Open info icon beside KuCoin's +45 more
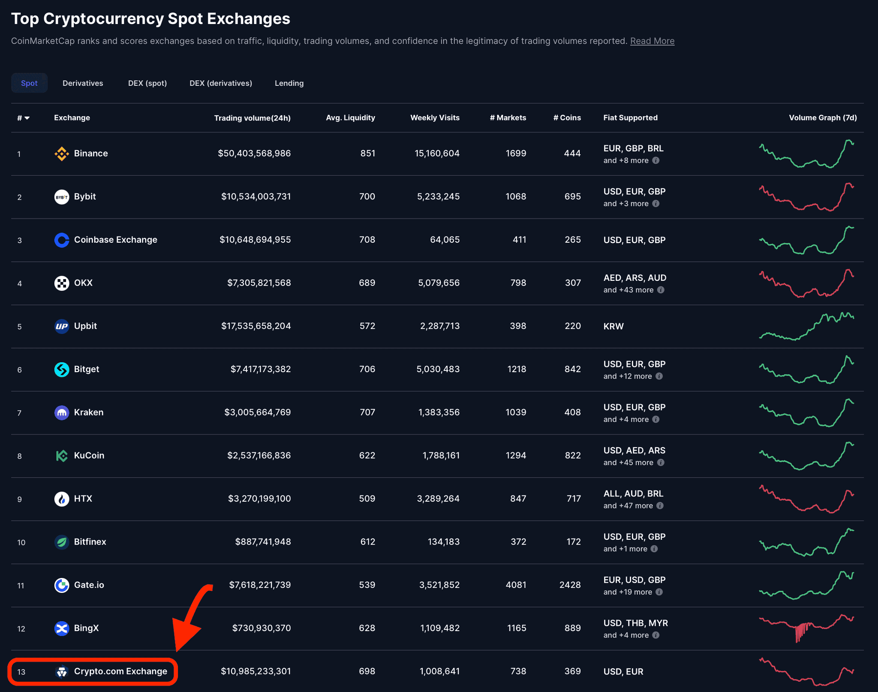This screenshot has width=878, height=692. tap(661, 463)
